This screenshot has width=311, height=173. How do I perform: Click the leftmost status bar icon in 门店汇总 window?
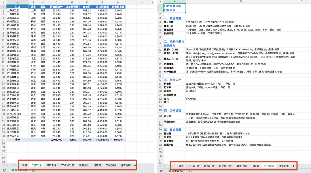pyautogui.click(x=4, y=170)
